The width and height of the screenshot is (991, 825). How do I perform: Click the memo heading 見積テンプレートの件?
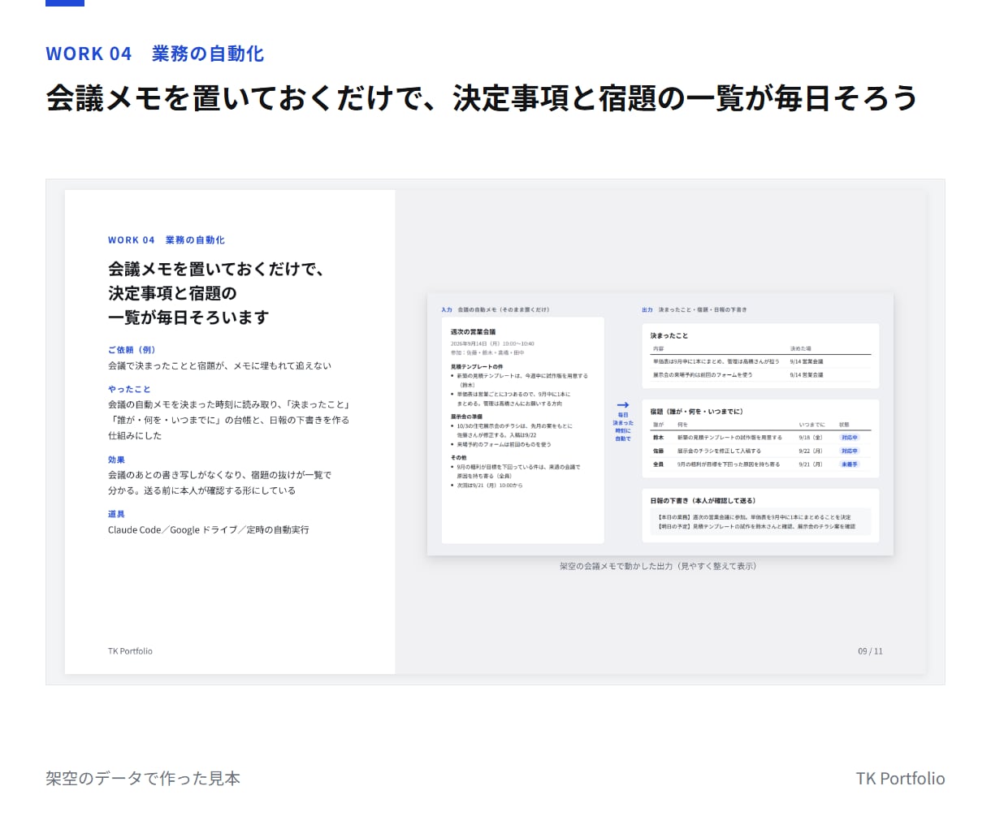pyautogui.click(x=477, y=366)
